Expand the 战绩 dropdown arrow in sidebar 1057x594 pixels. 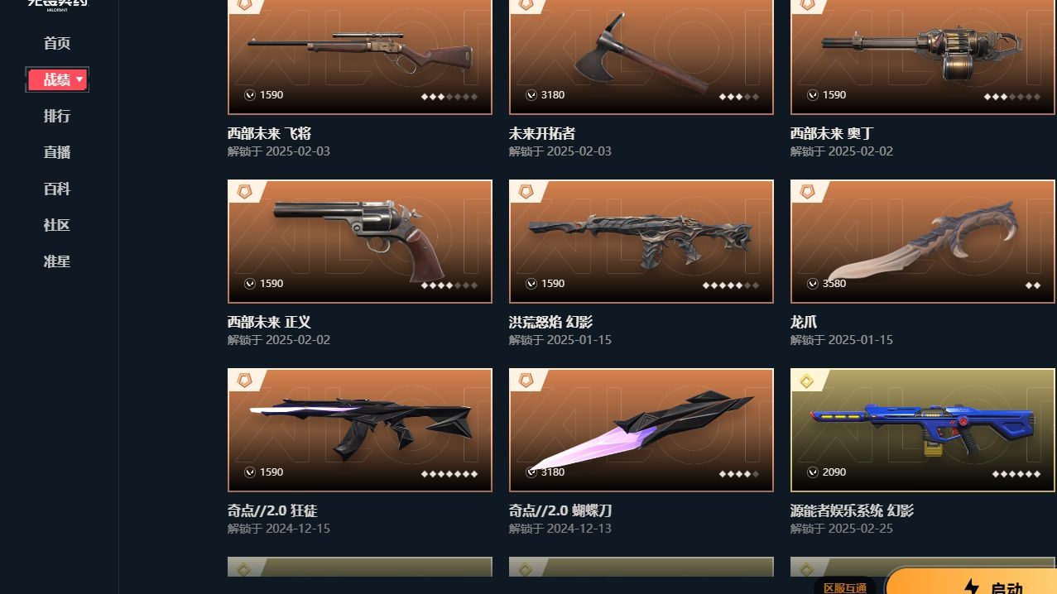tap(79, 79)
